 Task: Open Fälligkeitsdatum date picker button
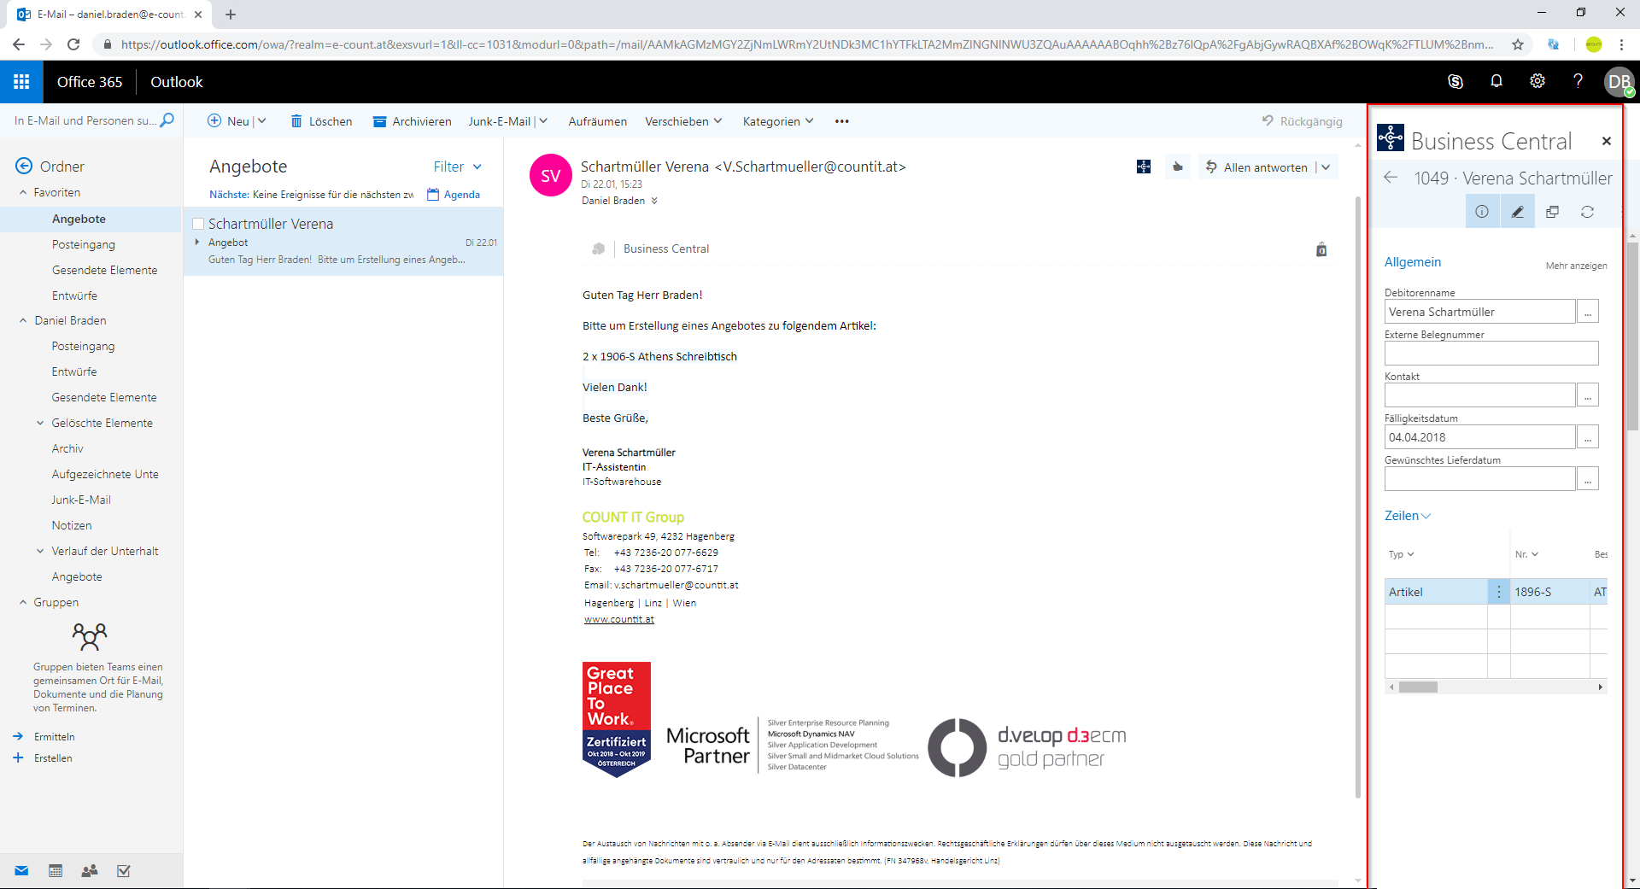1588,437
